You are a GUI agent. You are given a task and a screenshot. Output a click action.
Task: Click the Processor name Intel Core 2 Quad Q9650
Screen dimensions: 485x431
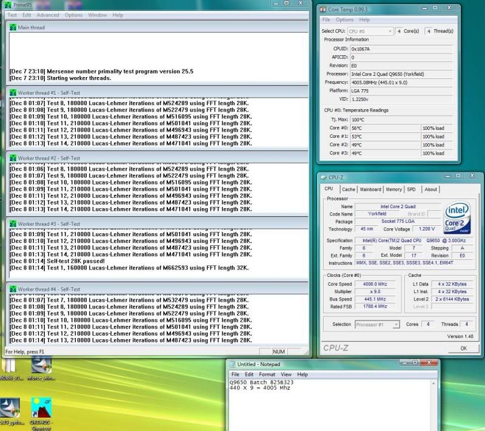coord(401,74)
